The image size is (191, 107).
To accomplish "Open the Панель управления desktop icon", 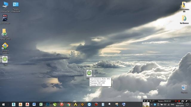I will coord(16,7).
